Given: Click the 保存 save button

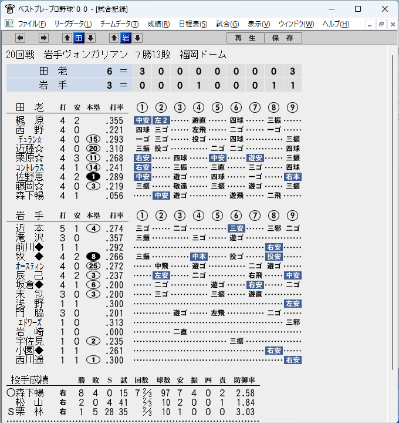Looking at the screenshot, I should 283,38.
